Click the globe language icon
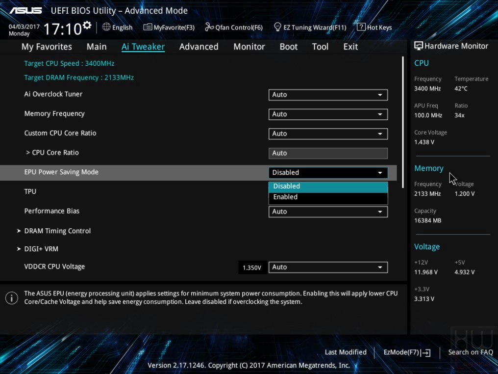 pos(106,27)
